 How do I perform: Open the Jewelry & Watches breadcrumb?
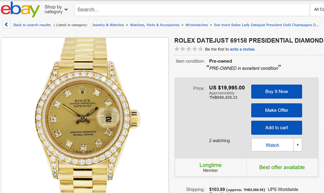108,25
